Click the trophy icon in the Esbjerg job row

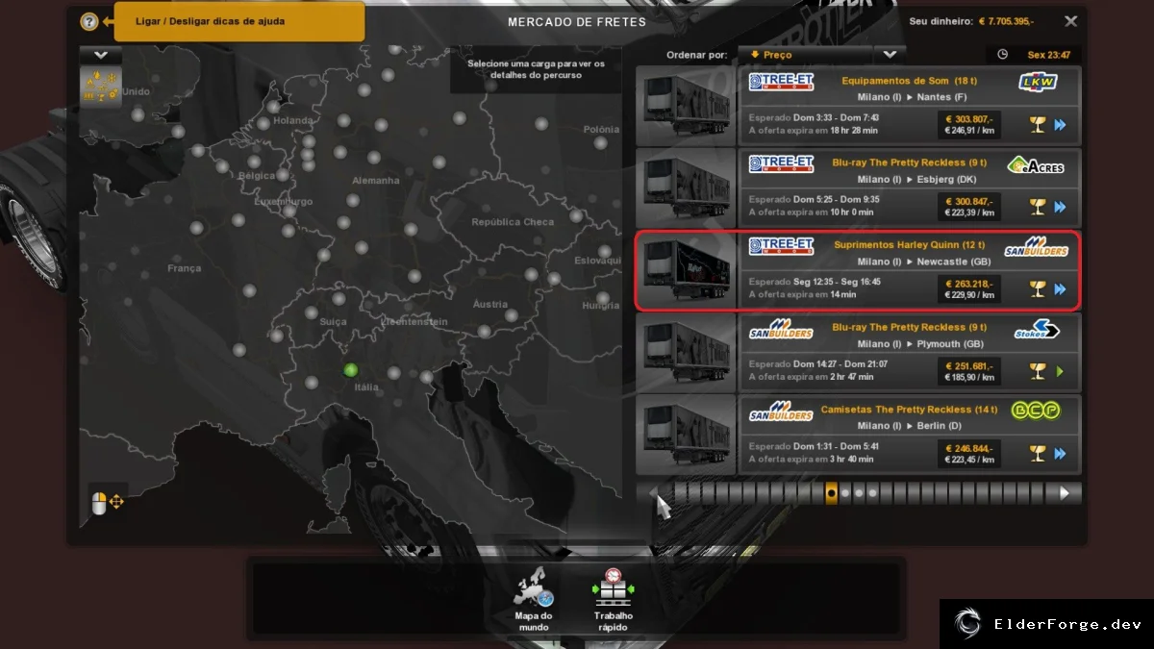click(x=1038, y=207)
